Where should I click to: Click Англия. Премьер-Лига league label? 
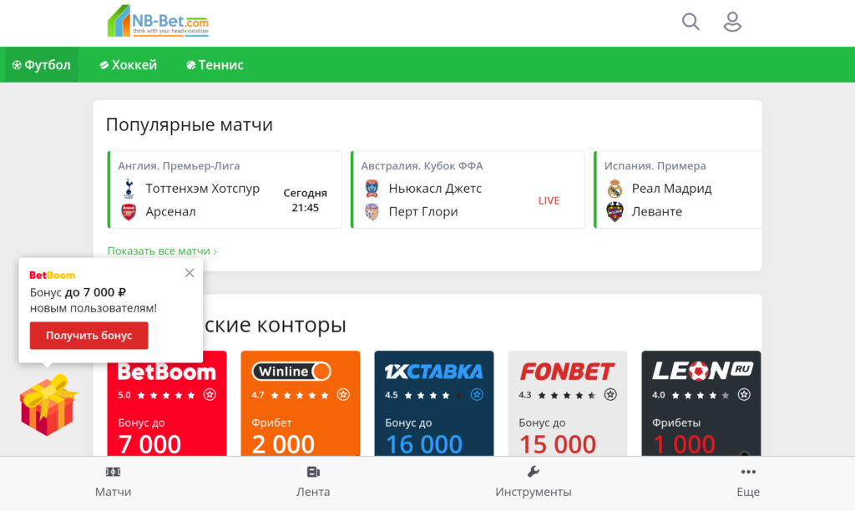(x=179, y=166)
